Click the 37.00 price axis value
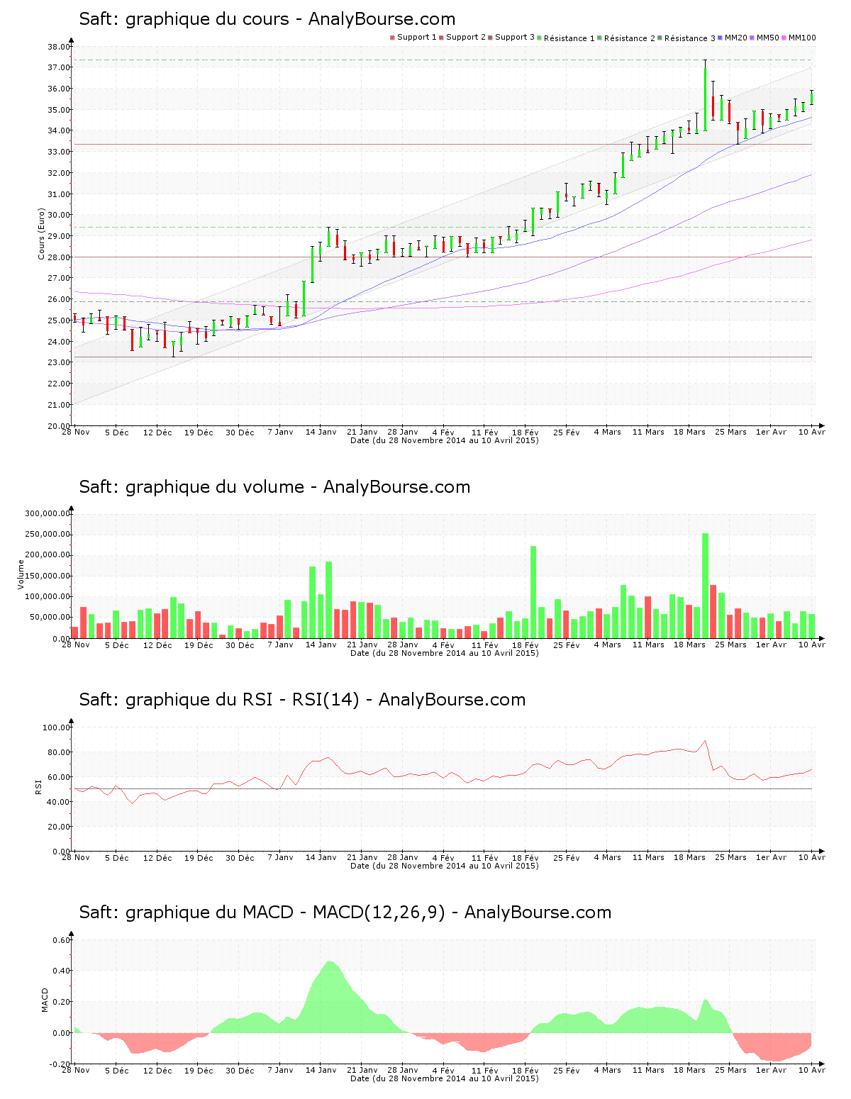This screenshot has height=1099, width=851. point(58,68)
